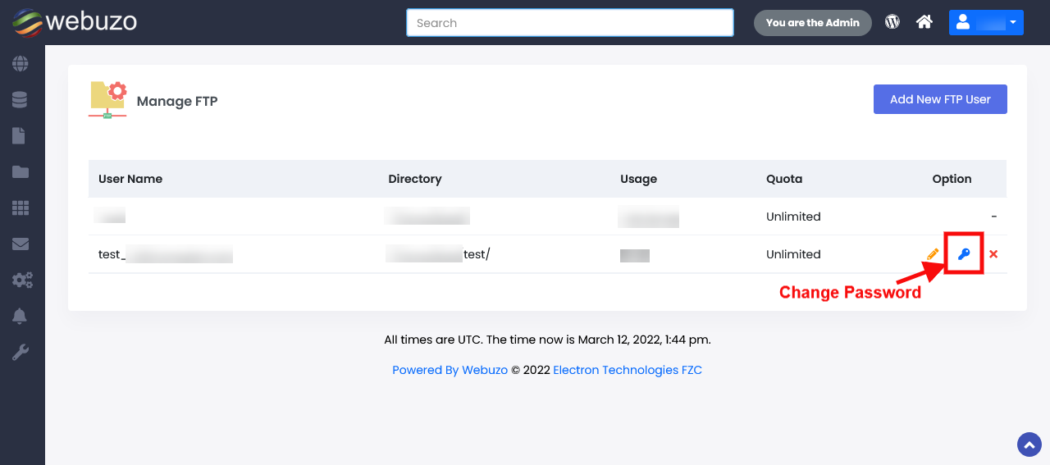Viewport: 1050px width, 465px height.
Task: Open the grid apps sidebar icon
Action: [x=20, y=207]
